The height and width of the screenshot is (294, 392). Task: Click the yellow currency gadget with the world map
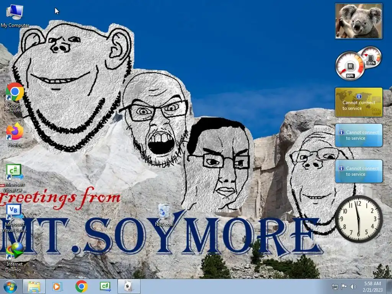[359, 102]
